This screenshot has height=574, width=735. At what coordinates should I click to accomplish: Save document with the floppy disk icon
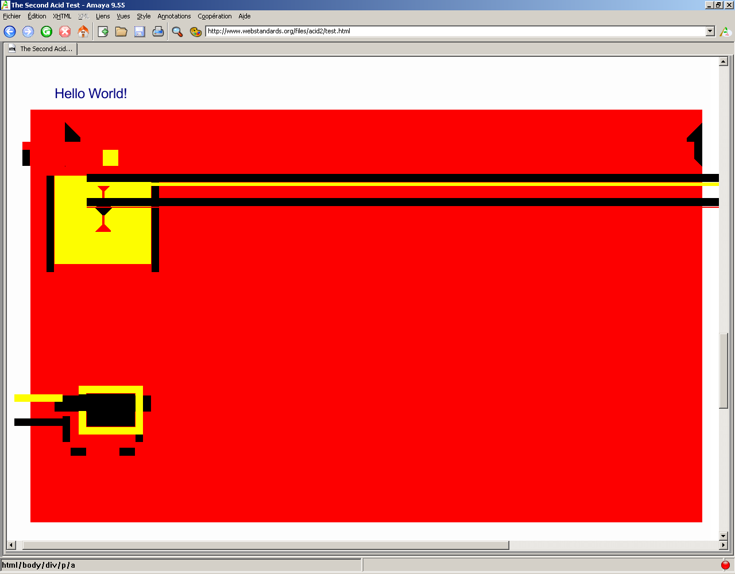140,32
